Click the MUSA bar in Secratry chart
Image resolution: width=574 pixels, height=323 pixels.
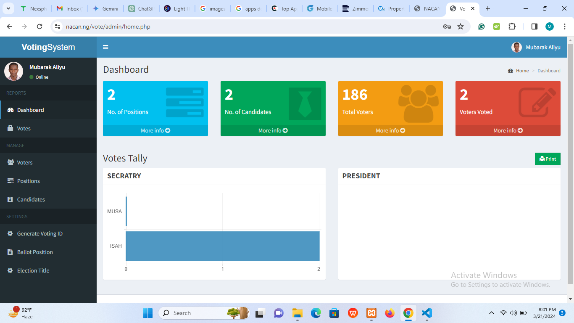(126, 211)
